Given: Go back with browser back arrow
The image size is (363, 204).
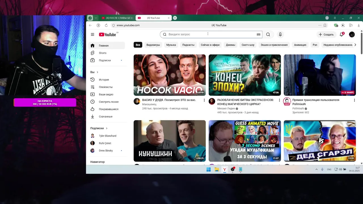Looking at the screenshot, I should (90, 25).
